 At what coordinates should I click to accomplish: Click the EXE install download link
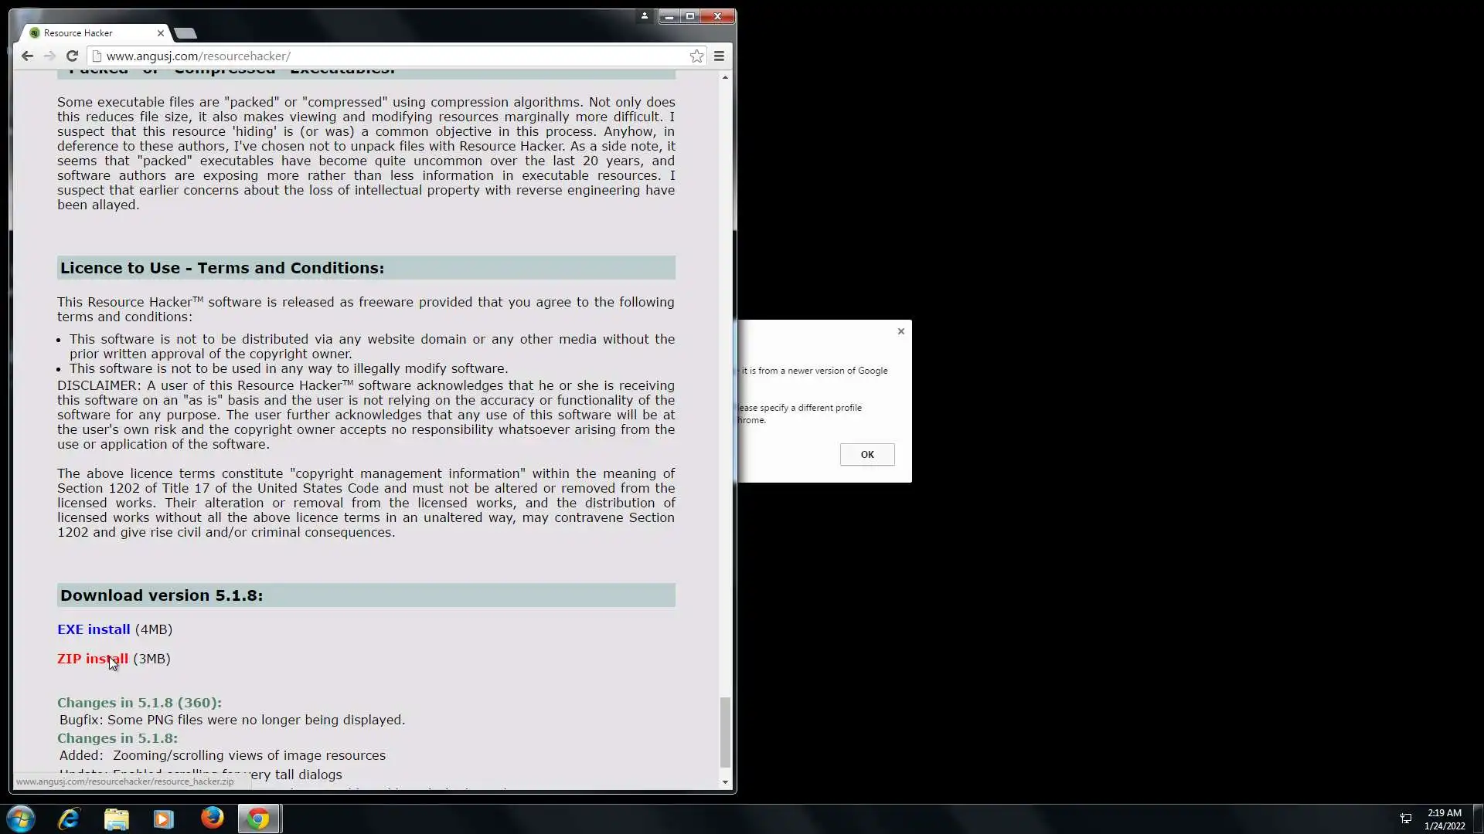click(94, 629)
